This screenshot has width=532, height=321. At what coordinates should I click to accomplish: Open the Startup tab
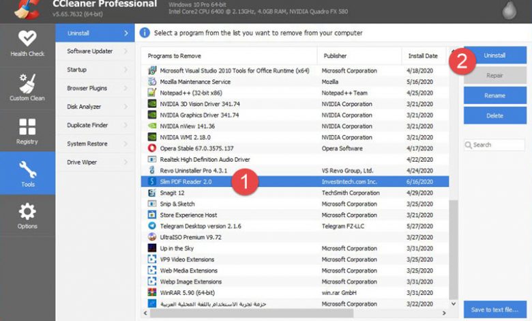click(95, 70)
